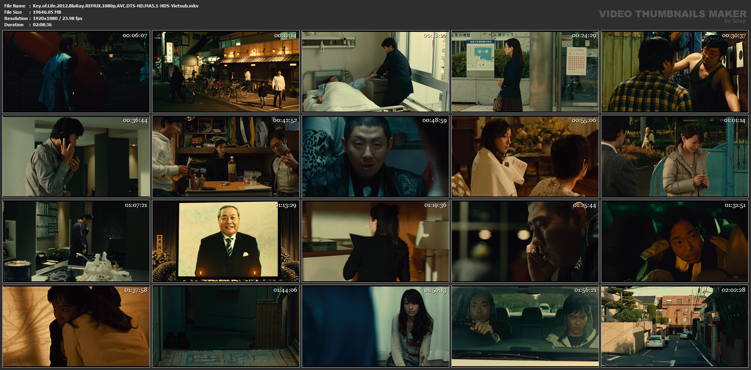This screenshot has height=370, width=751.
Task: Select the portrait thumbnail at 01:13:29
Action: [x=226, y=241]
